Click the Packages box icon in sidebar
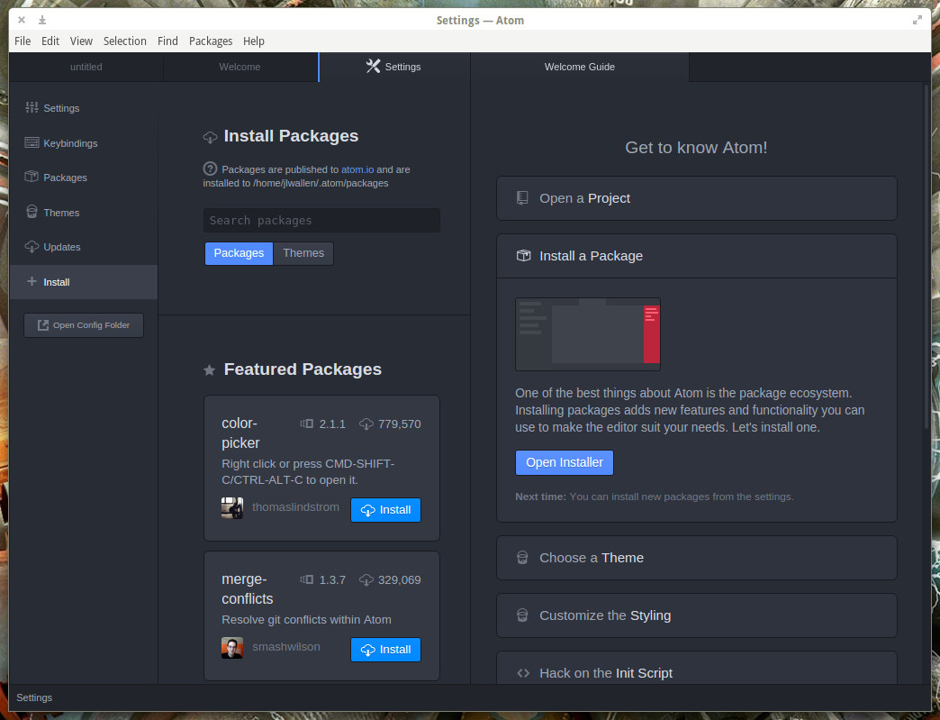This screenshot has width=940, height=720. [x=32, y=177]
